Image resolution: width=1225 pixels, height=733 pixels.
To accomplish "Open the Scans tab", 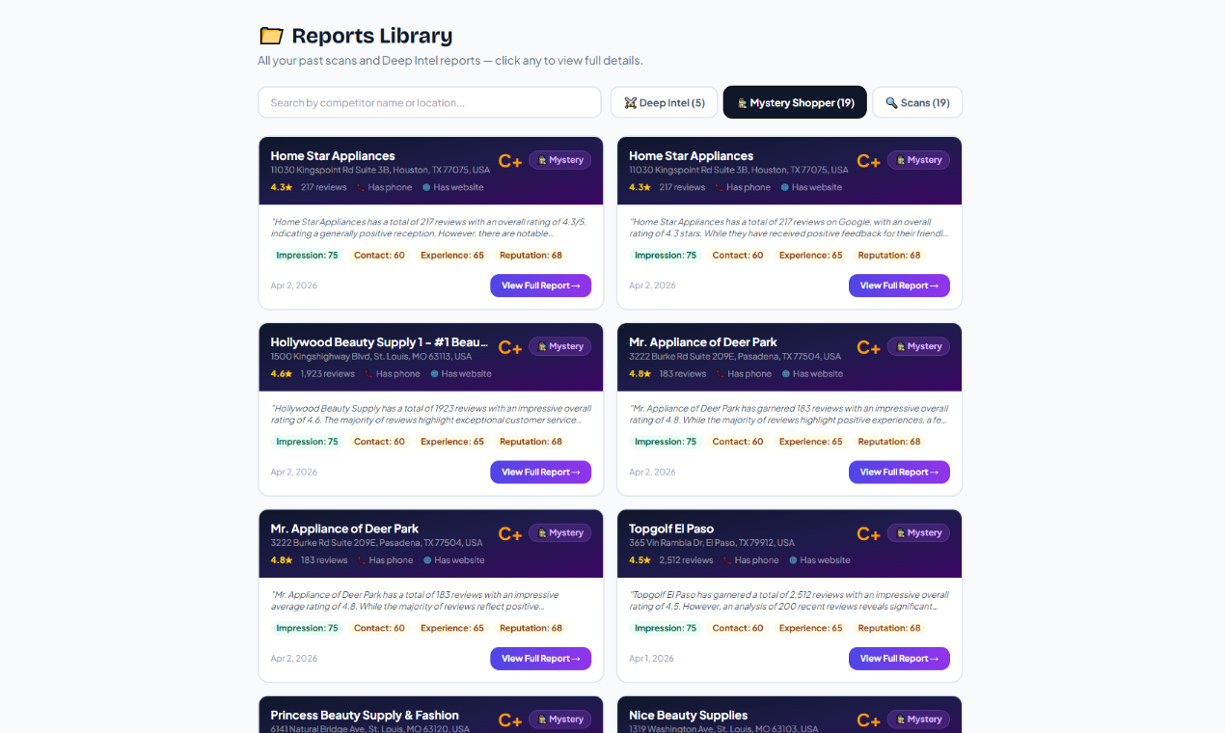I will (x=916, y=102).
